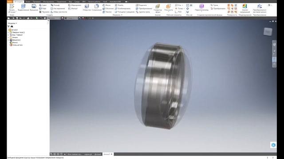Click the Home icon in quick access toolbar
The height and width of the screenshot is (159, 284).
click(28, 18)
